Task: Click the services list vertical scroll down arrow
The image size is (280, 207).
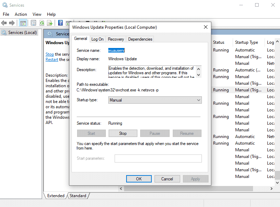Action: coord(277,182)
